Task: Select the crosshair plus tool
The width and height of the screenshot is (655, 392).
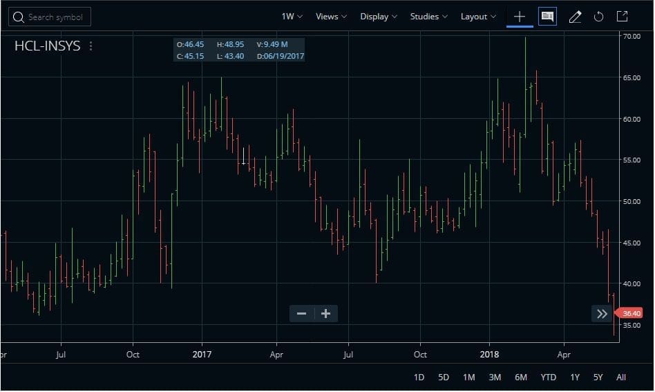Action: pyautogui.click(x=520, y=17)
